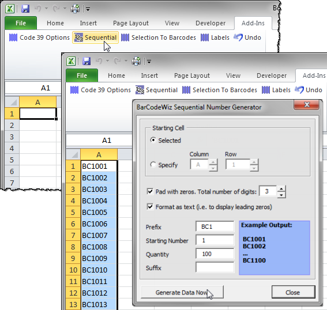Click Undo add-in button in back window
Screen dimensions: 327x310
pos(247,37)
